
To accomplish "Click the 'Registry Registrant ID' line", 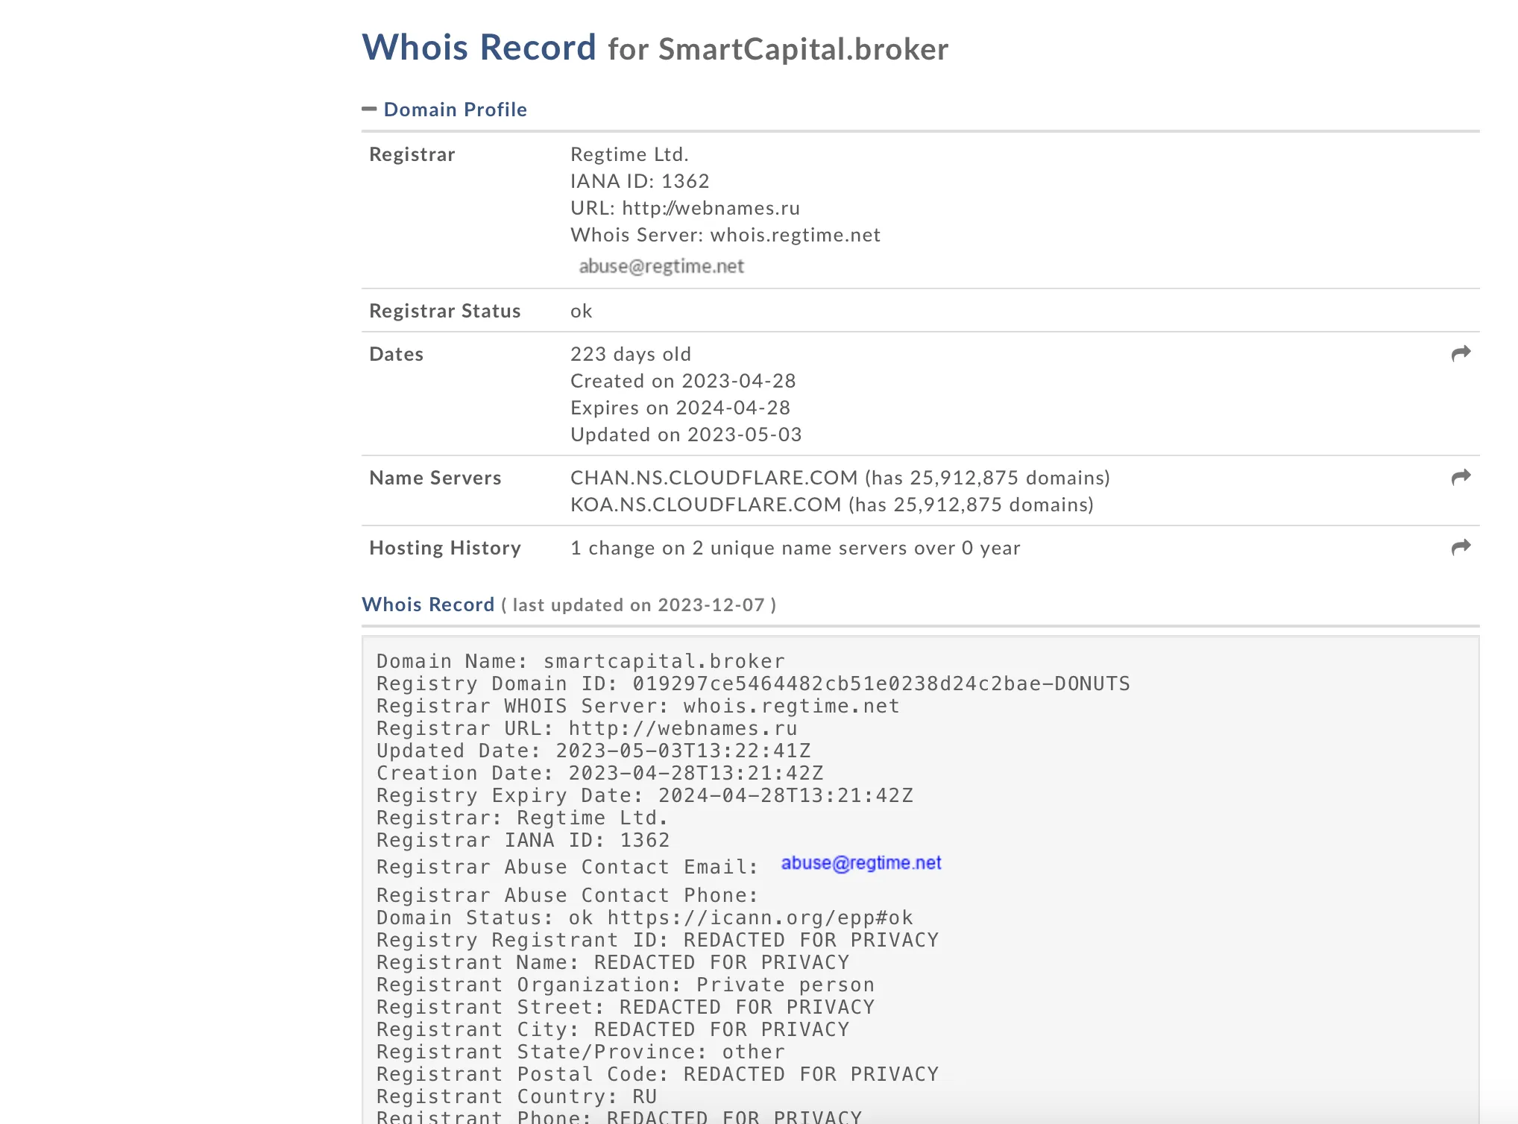I will click(657, 941).
